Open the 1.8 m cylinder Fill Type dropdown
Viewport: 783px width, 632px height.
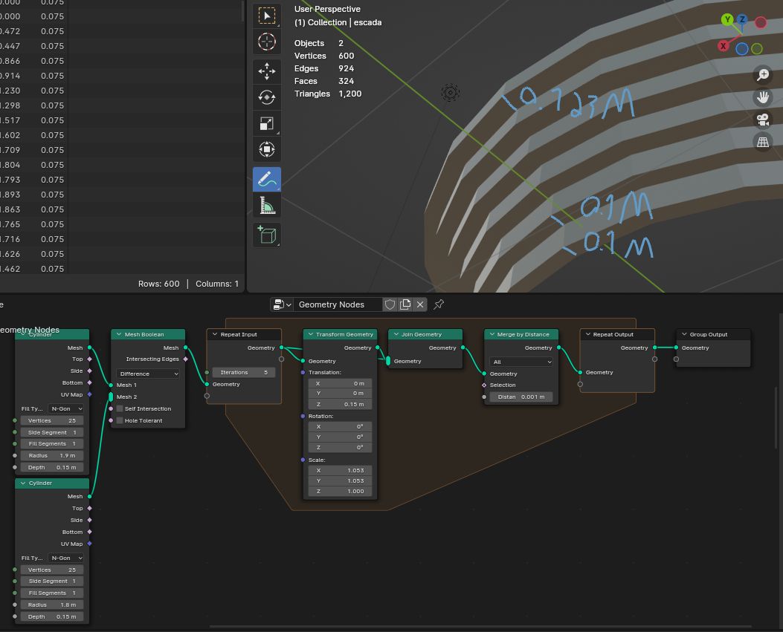pos(65,558)
